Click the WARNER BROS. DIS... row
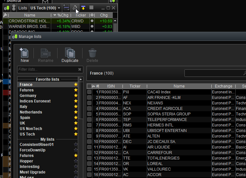 click(58, 26)
